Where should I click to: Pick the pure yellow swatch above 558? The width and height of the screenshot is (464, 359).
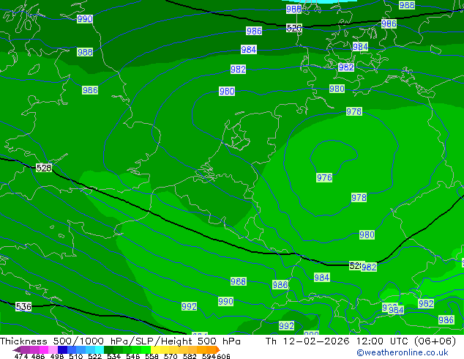pyautogui.click(x=155, y=349)
